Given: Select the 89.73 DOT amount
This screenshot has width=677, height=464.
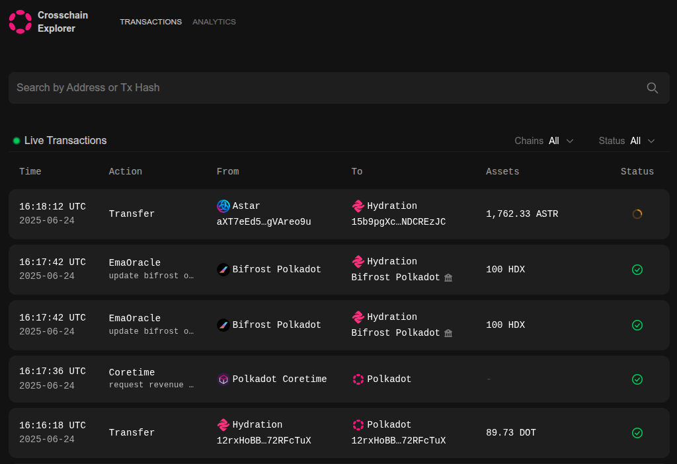Looking at the screenshot, I should pos(511,433).
